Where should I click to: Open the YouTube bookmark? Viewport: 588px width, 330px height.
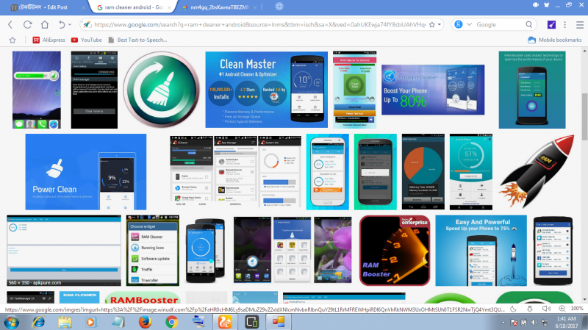coord(86,40)
